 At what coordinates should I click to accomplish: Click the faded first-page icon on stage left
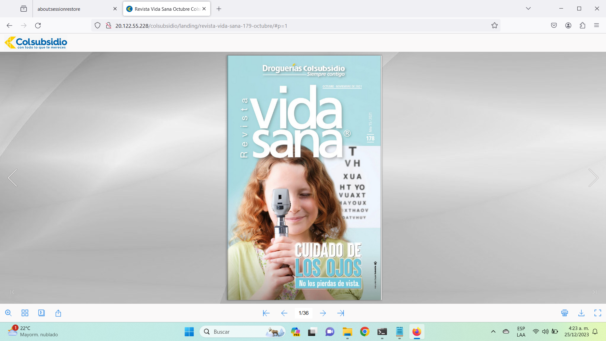pyautogui.click(x=12, y=292)
